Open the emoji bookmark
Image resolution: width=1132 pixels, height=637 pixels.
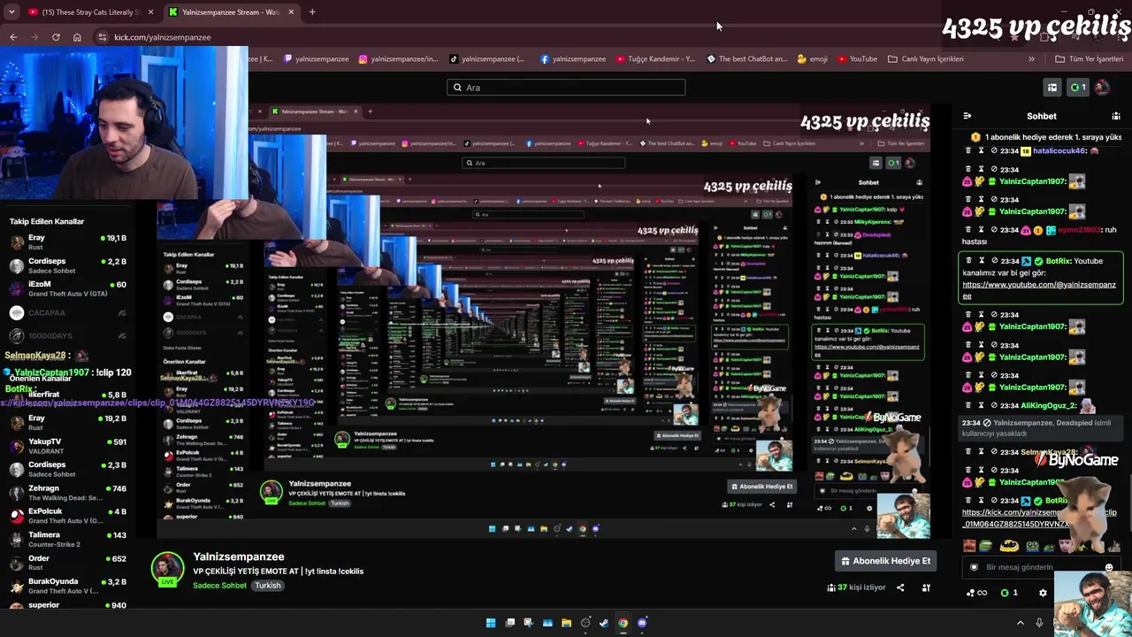tap(813, 59)
